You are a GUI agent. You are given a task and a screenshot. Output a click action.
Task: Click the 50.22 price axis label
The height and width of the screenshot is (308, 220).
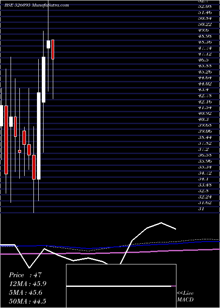(x=205, y=24)
